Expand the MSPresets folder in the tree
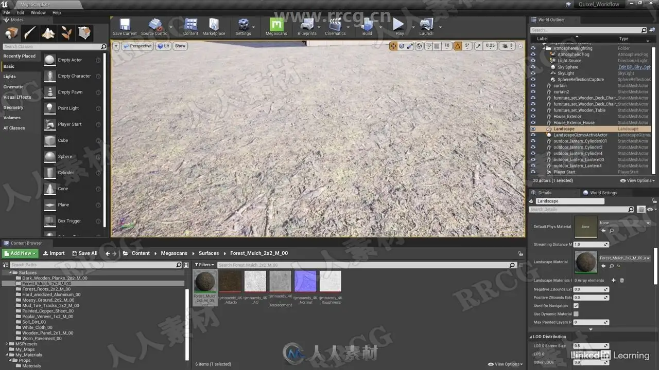This screenshot has width=659, height=370. click(6, 344)
